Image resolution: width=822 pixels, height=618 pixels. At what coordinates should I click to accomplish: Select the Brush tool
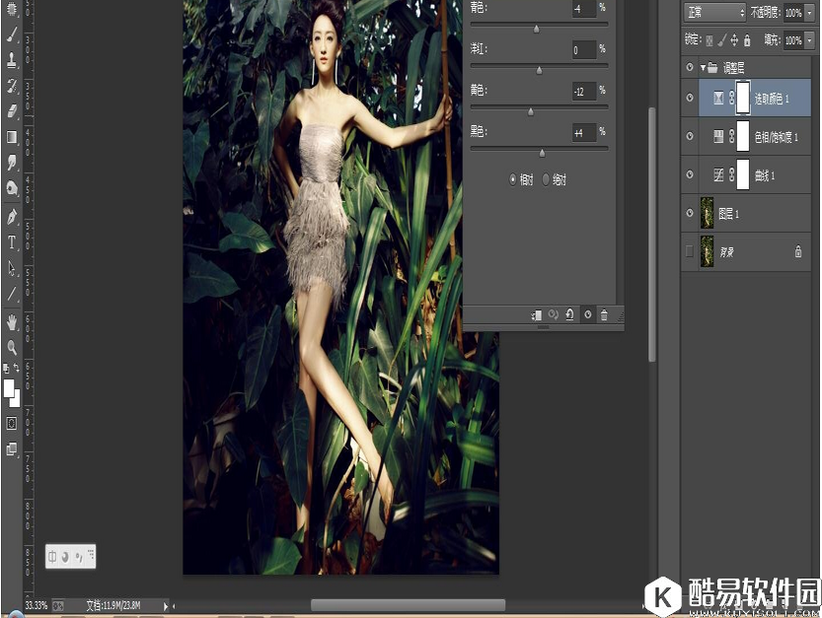click(11, 34)
